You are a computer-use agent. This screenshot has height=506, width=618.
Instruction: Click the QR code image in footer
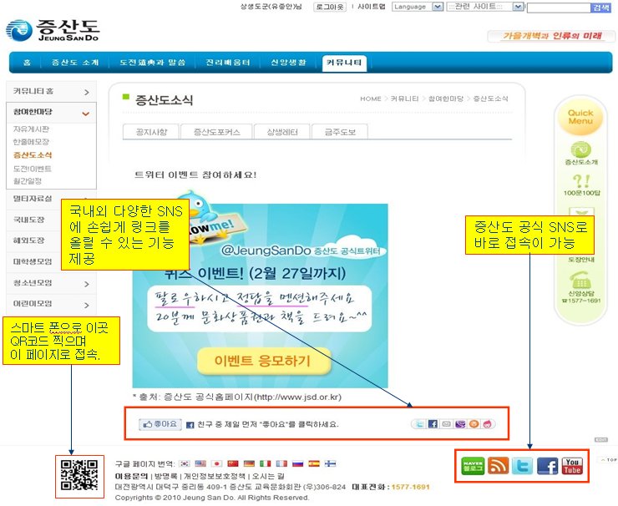pyautogui.click(x=80, y=476)
